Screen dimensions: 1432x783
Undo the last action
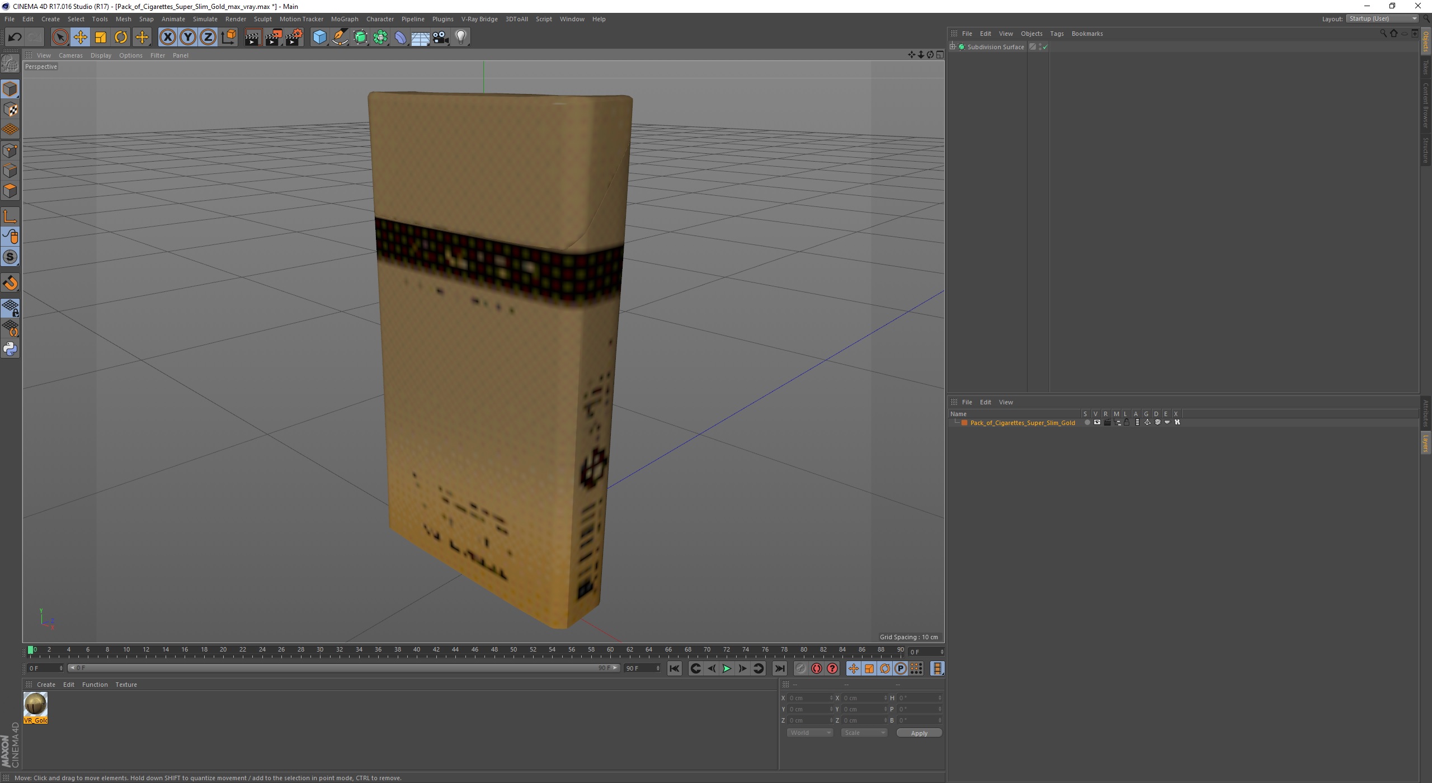coord(15,37)
